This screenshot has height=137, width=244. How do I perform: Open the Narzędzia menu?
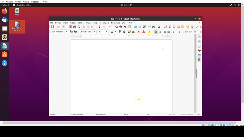(115, 23)
